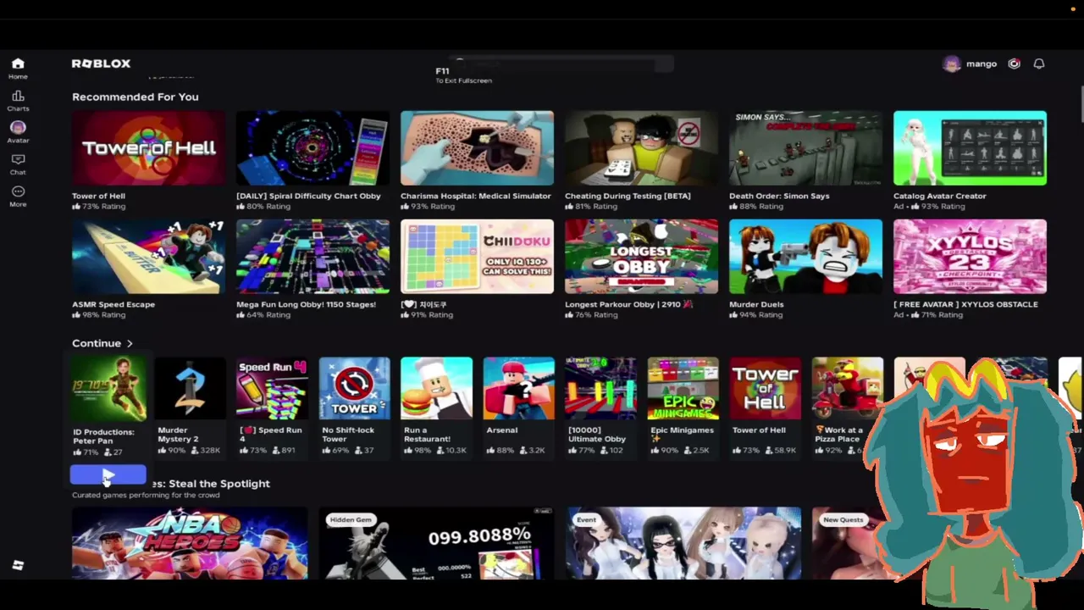The width and height of the screenshot is (1084, 610).
Task: Open the Robux balance icon
Action: tap(1014, 64)
